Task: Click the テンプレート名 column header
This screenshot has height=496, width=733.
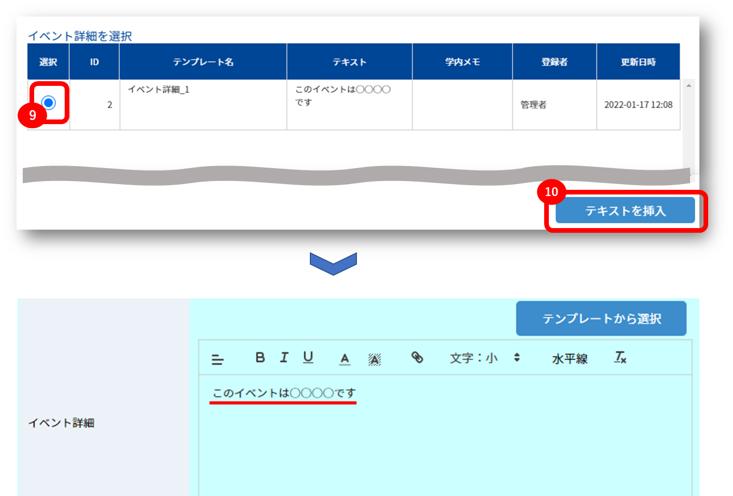Action: [x=203, y=62]
